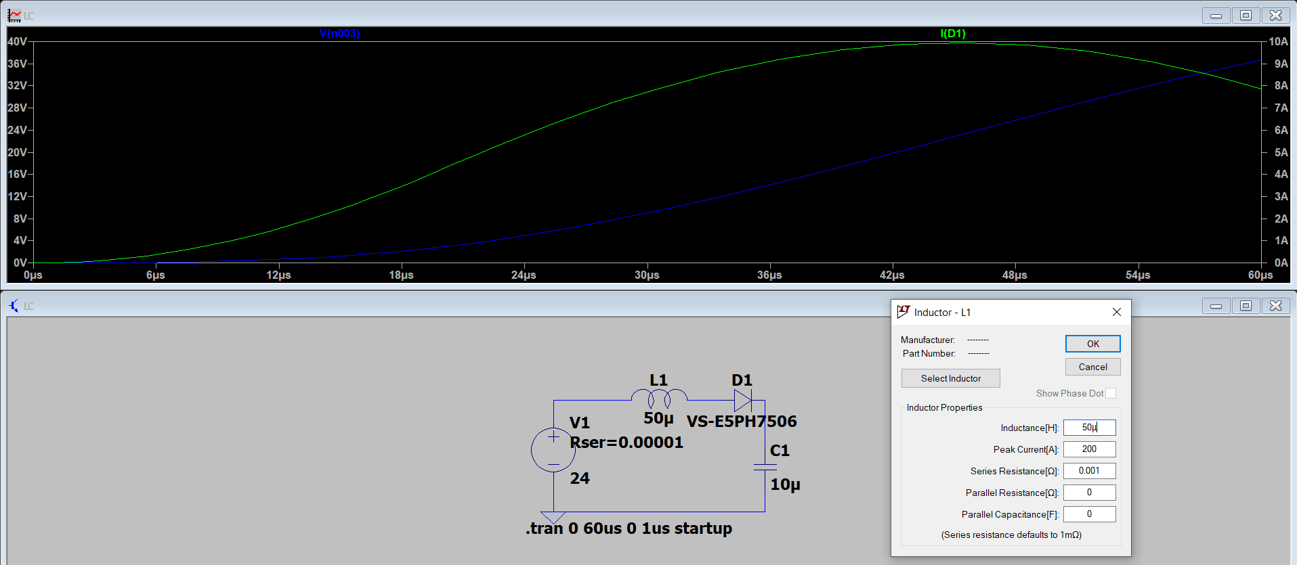Click the Inductor dialog's title bar icon
This screenshot has height=565, width=1297.
903,312
